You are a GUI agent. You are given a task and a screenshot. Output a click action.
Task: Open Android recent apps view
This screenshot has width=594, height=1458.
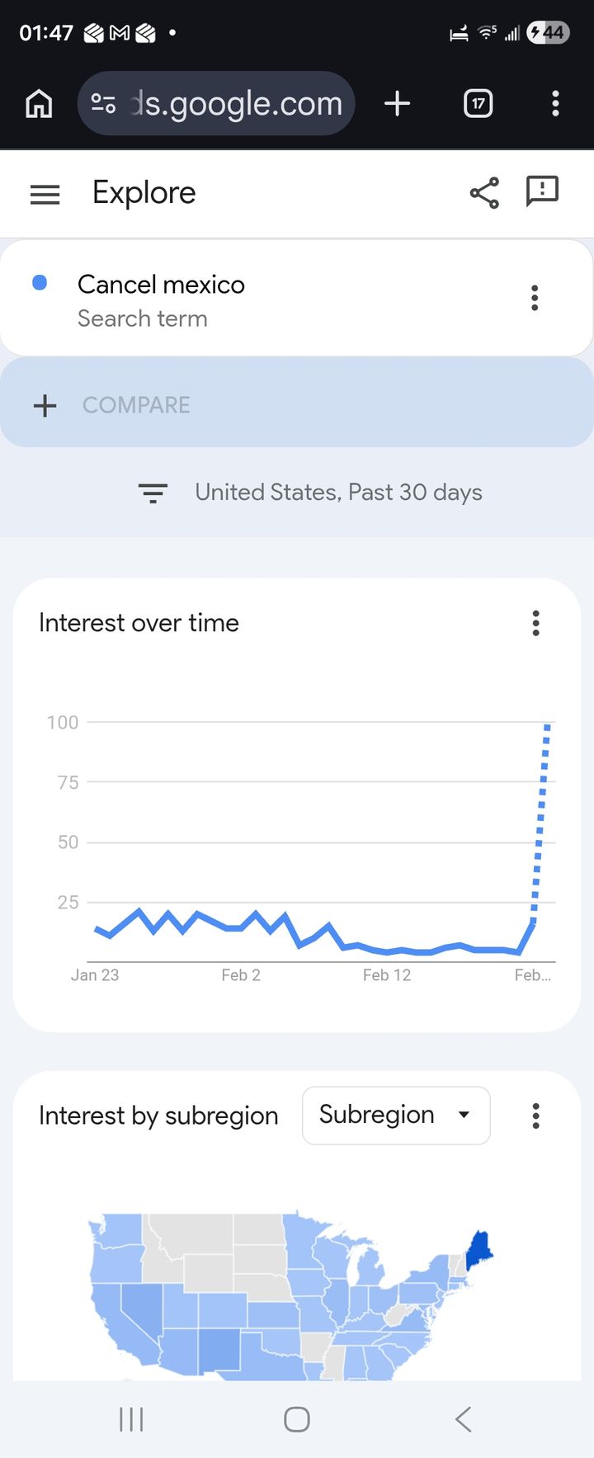pos(131,1419)
